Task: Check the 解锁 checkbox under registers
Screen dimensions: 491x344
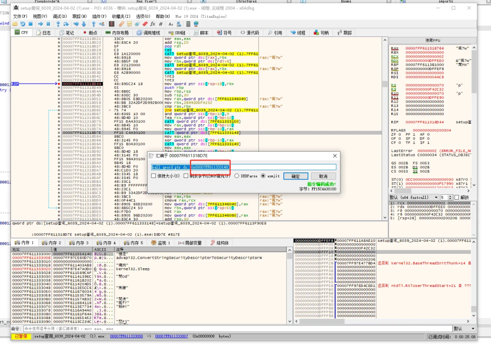Action: 456,197
